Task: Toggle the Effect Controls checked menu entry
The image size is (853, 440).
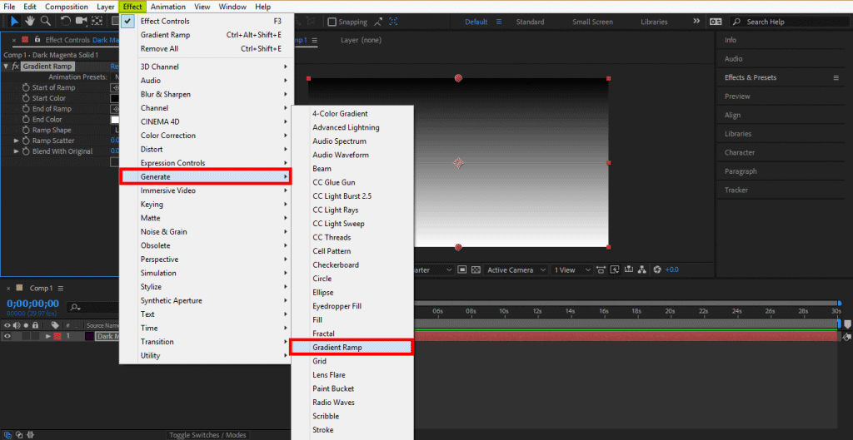Action: coord(207,21)
